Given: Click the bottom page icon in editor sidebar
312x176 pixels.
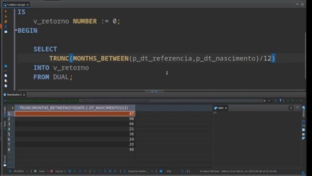Looking at the screenshot, I should point(6,86).
